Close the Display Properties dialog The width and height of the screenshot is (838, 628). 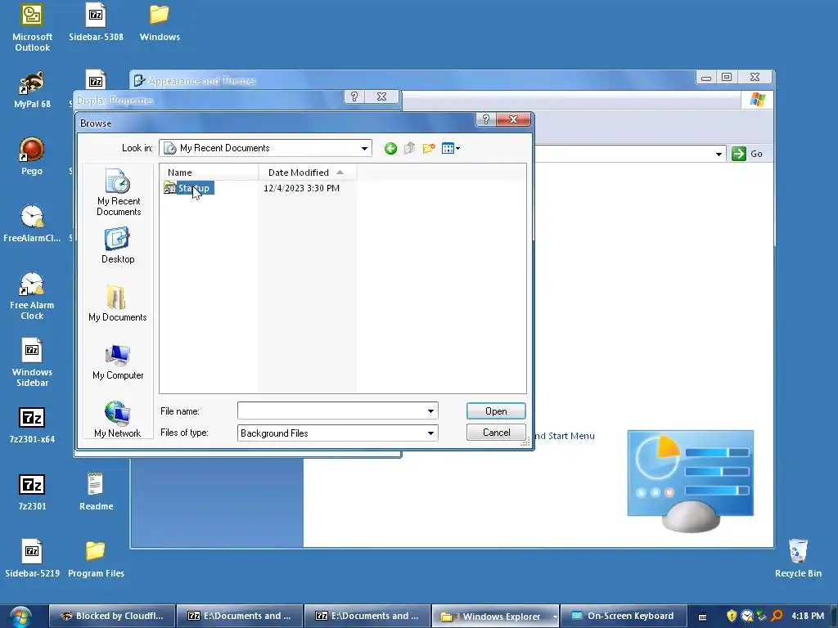click(381, 96)
